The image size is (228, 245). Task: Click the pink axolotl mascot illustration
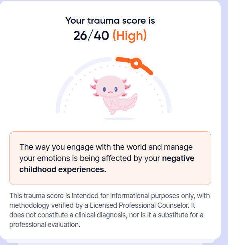pyautogui.click(x=113, y=95)
